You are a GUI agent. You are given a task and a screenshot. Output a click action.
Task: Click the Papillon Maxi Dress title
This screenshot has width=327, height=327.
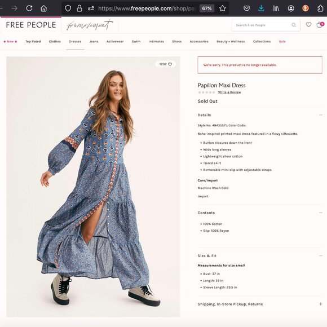coord(222,85)
